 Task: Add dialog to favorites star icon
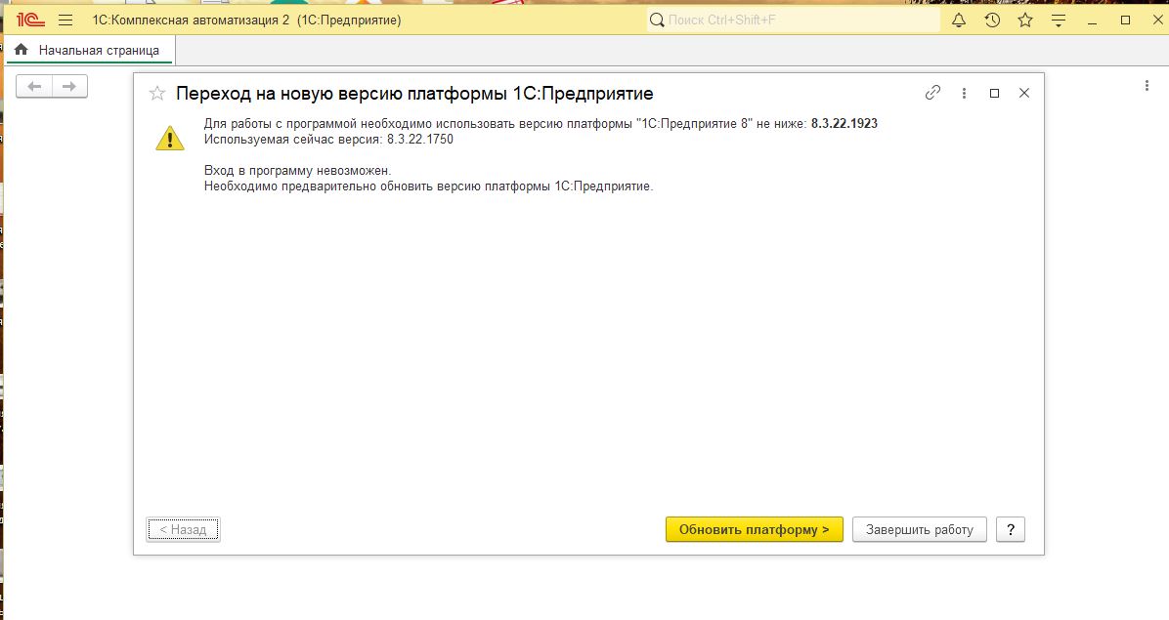click(157, 93)
